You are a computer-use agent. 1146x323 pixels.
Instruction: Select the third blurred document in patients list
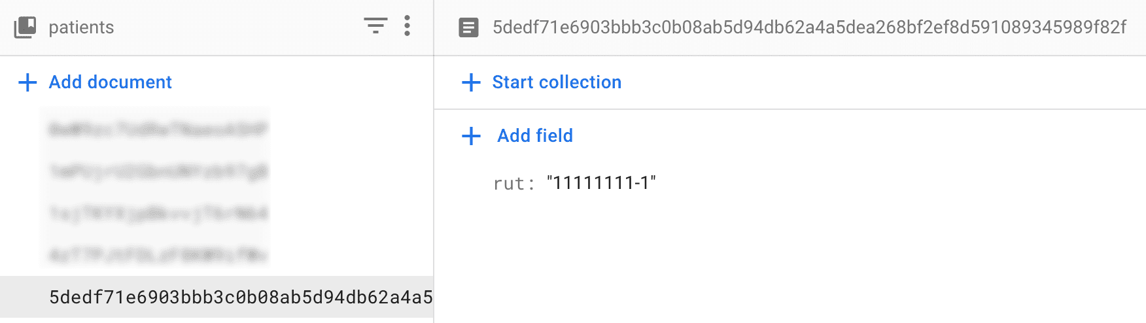[157, 213]
